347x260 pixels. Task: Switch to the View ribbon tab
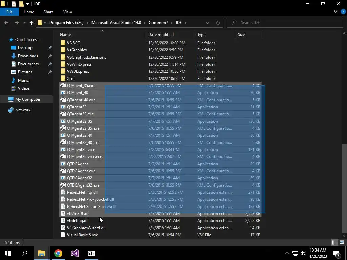tap(67, 12)
